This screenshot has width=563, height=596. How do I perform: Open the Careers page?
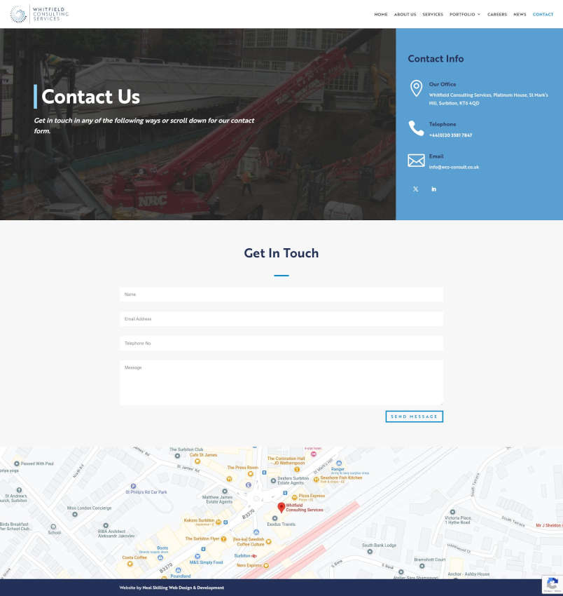497,15
